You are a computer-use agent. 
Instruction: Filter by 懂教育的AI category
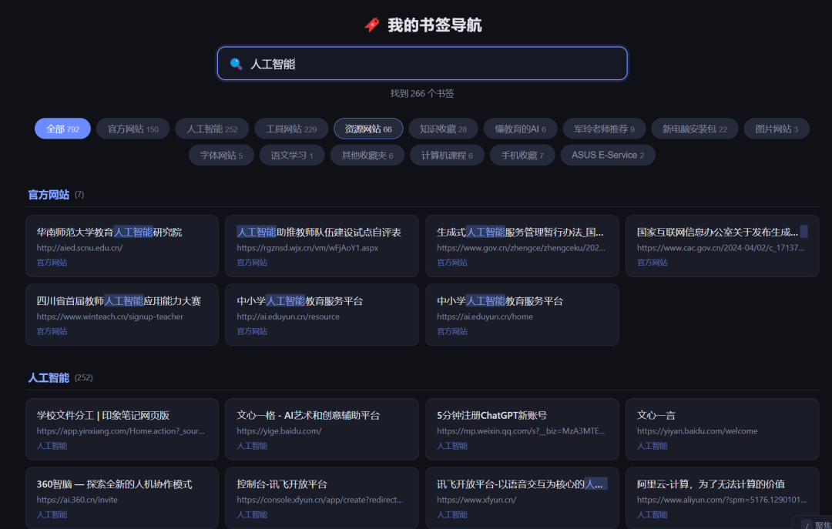[x=520, y=129]
